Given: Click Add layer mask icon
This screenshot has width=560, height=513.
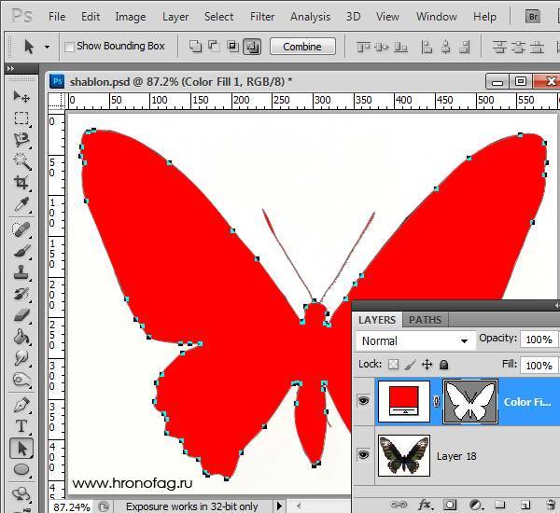Looking at the screenshot, I should (x=450, y=505).
